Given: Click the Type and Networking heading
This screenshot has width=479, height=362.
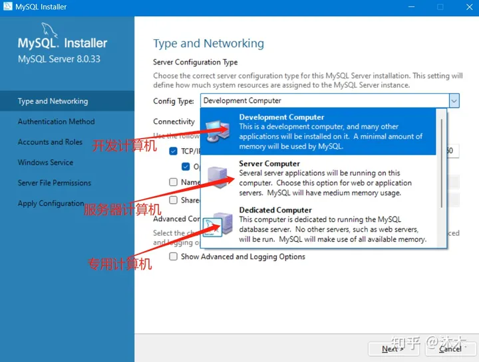Looking at the screenshot, I should (x=208, y=43).
